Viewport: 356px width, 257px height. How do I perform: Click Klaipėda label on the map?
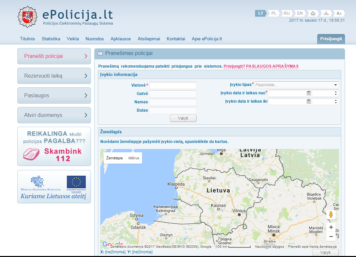(x=176, y=184)
